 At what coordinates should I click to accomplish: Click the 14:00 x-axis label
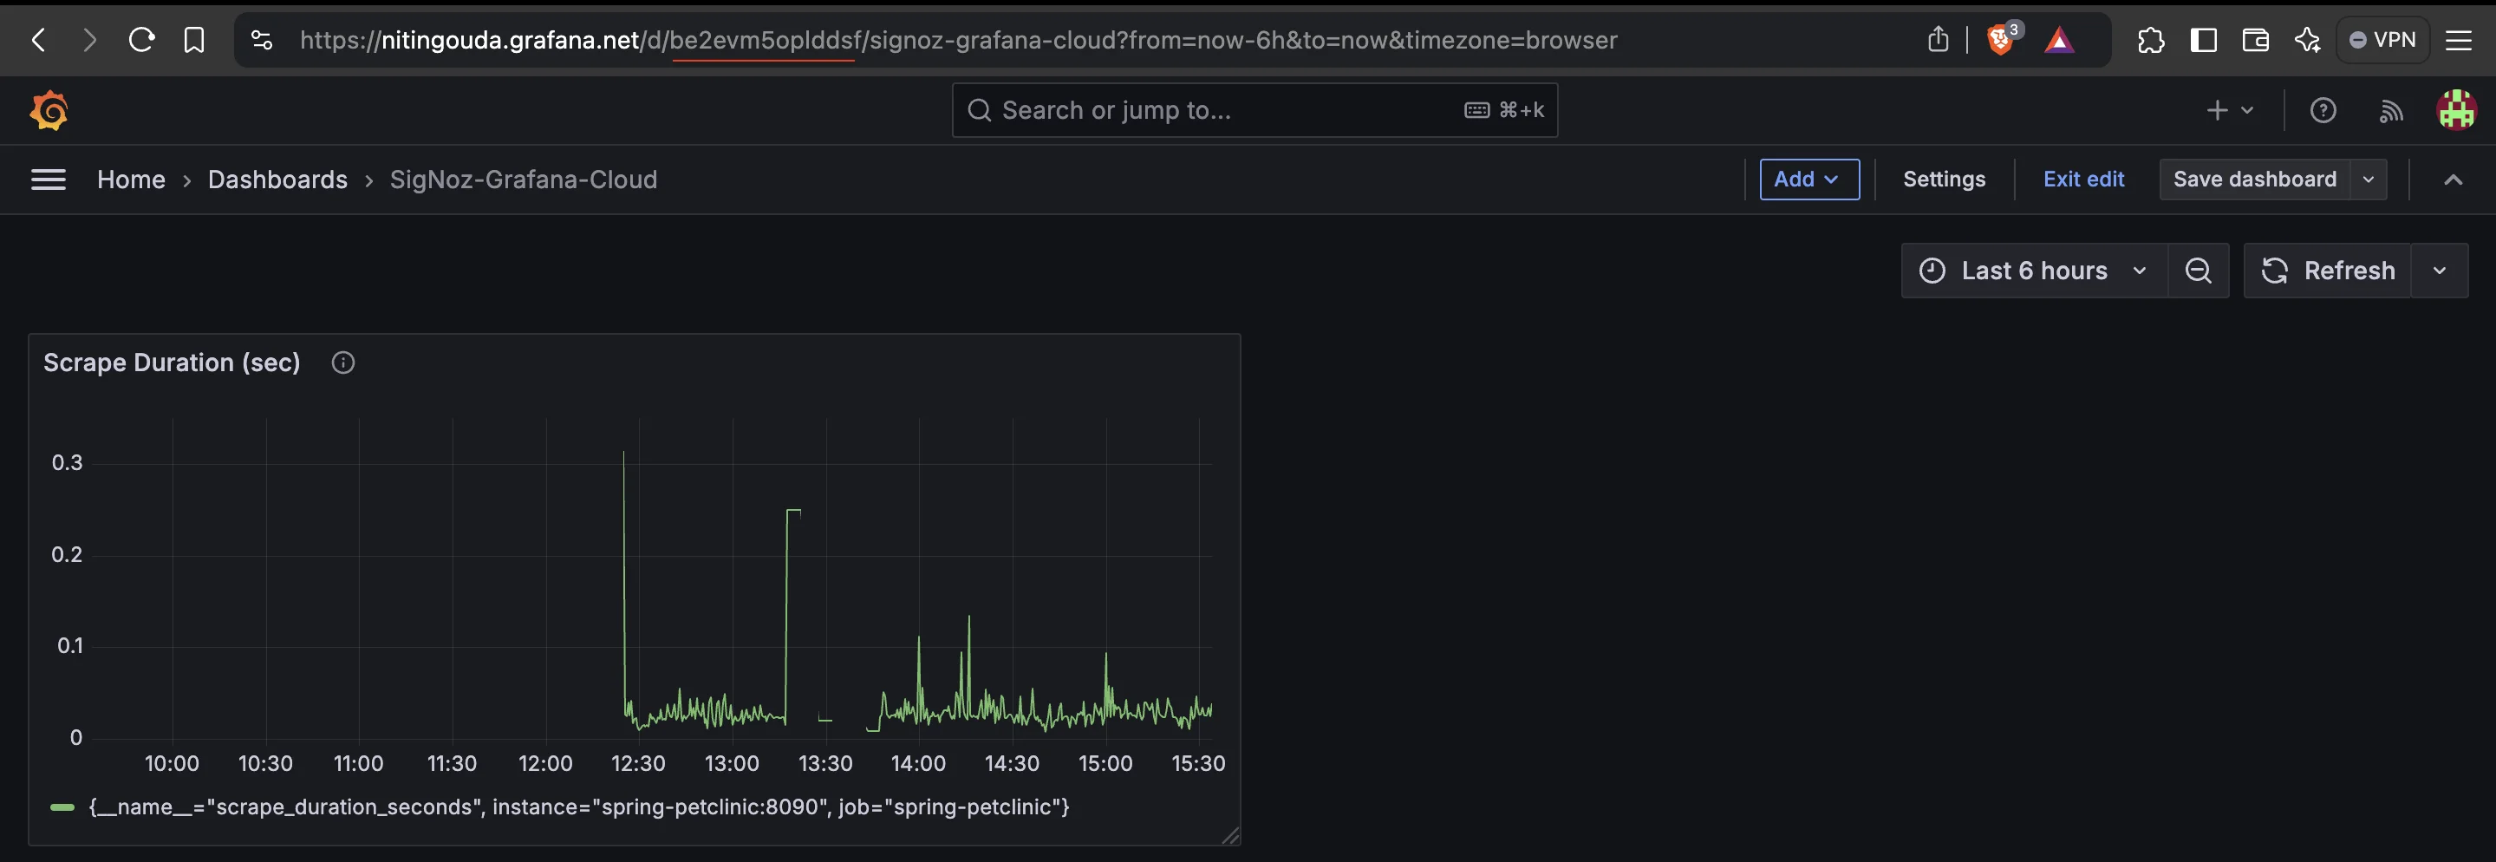pos(917,763)
